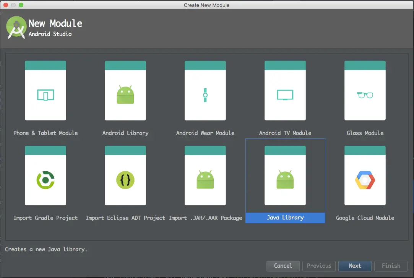Click the Cancel button
This screenshot has height=278, width=414.
[x=283, y=266]
